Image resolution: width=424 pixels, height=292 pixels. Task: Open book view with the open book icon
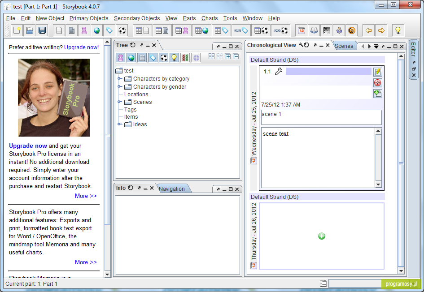[x=314, y=30]
